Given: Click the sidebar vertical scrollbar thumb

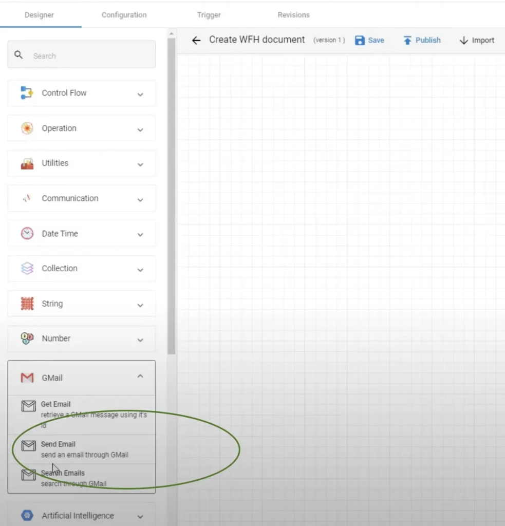Looking at the screenshot, I should point(172,196).
